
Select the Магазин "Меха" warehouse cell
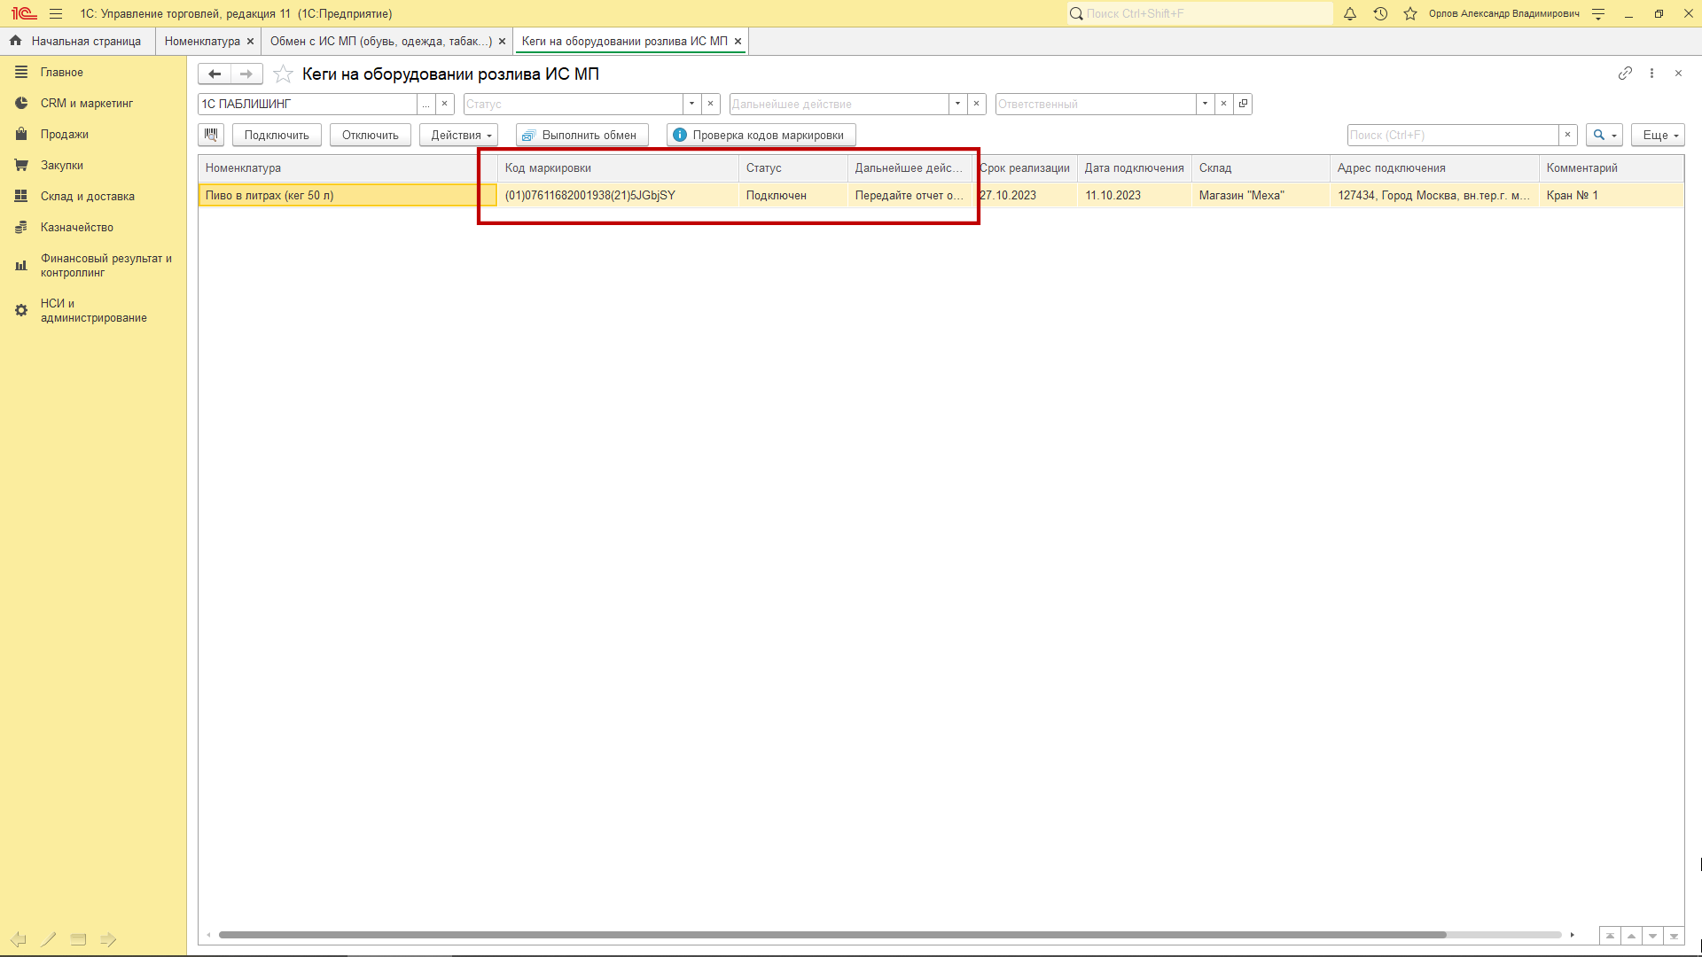click(x=1261, y=196)
